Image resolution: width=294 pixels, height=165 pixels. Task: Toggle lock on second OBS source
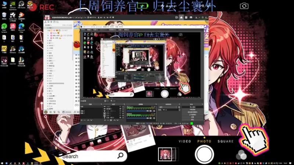click(x=123, y=109)
